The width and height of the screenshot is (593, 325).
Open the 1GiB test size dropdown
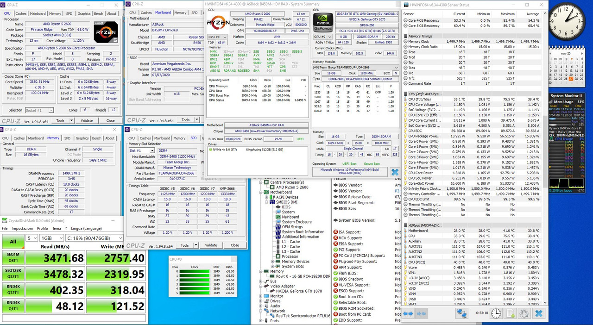(x=51, y=238)
